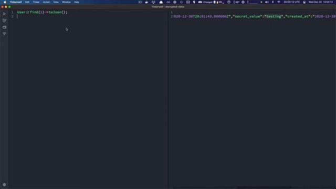
Task: Click the wifi-shaped remote icon in sidebar
Action: 4,34
